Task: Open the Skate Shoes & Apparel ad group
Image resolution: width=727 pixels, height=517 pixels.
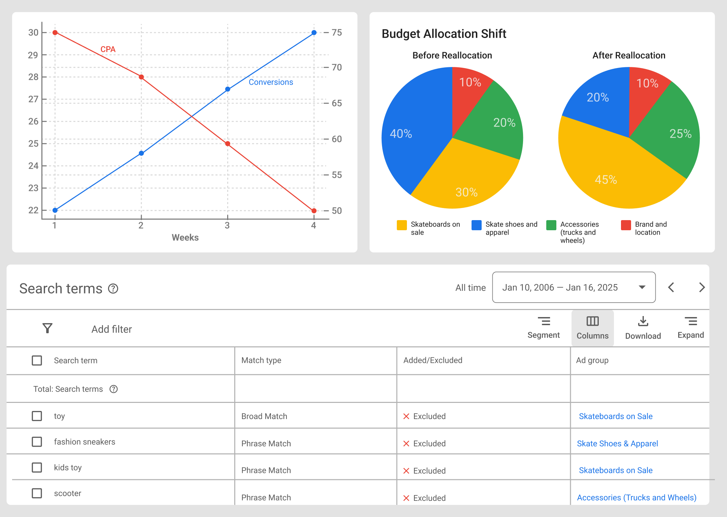Action: point(617,443)
